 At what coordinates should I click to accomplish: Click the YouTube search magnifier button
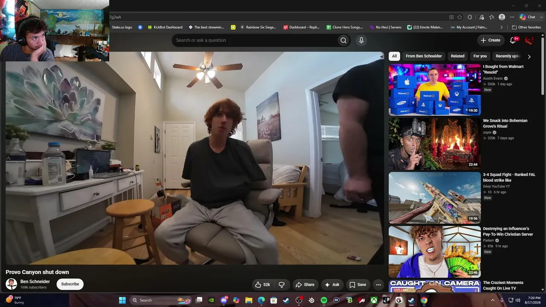343,40
